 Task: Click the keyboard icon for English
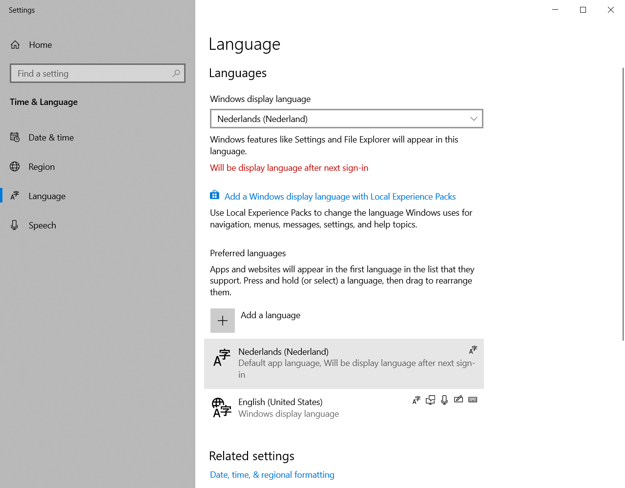tap(472, 399)
